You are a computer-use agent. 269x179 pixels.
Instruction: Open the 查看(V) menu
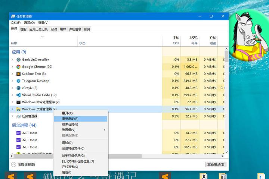pos(43,23)
